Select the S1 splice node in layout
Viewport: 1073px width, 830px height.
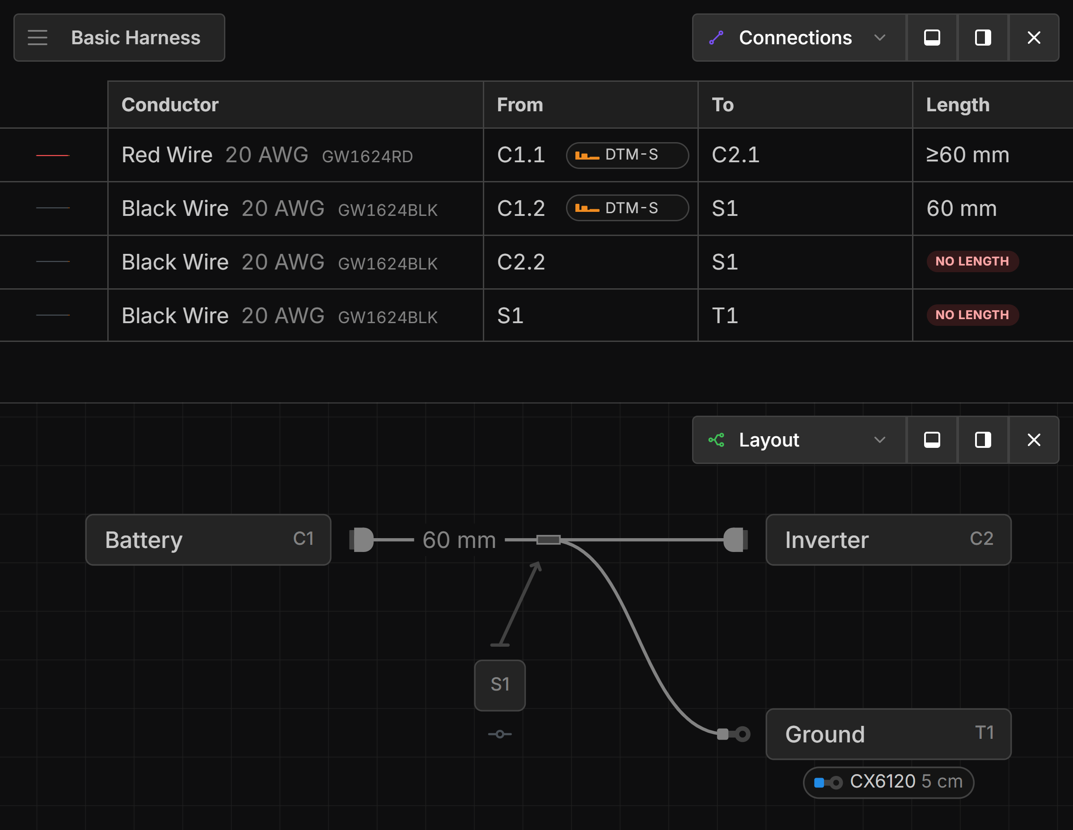click(500, 685)
